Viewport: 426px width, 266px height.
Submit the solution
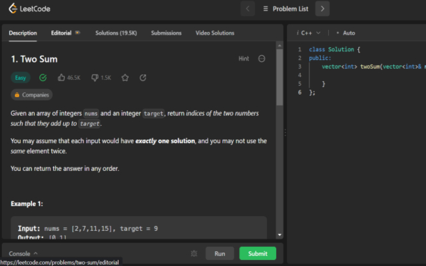coord(258,253)
